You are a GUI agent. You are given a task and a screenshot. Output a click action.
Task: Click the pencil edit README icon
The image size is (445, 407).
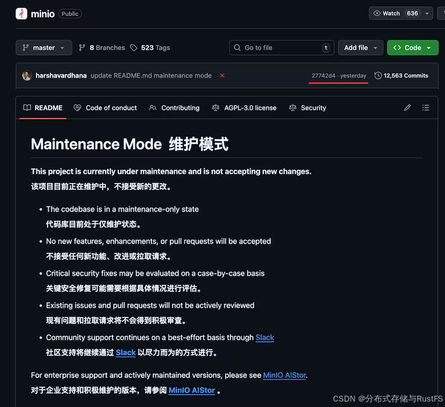point(407,107)
